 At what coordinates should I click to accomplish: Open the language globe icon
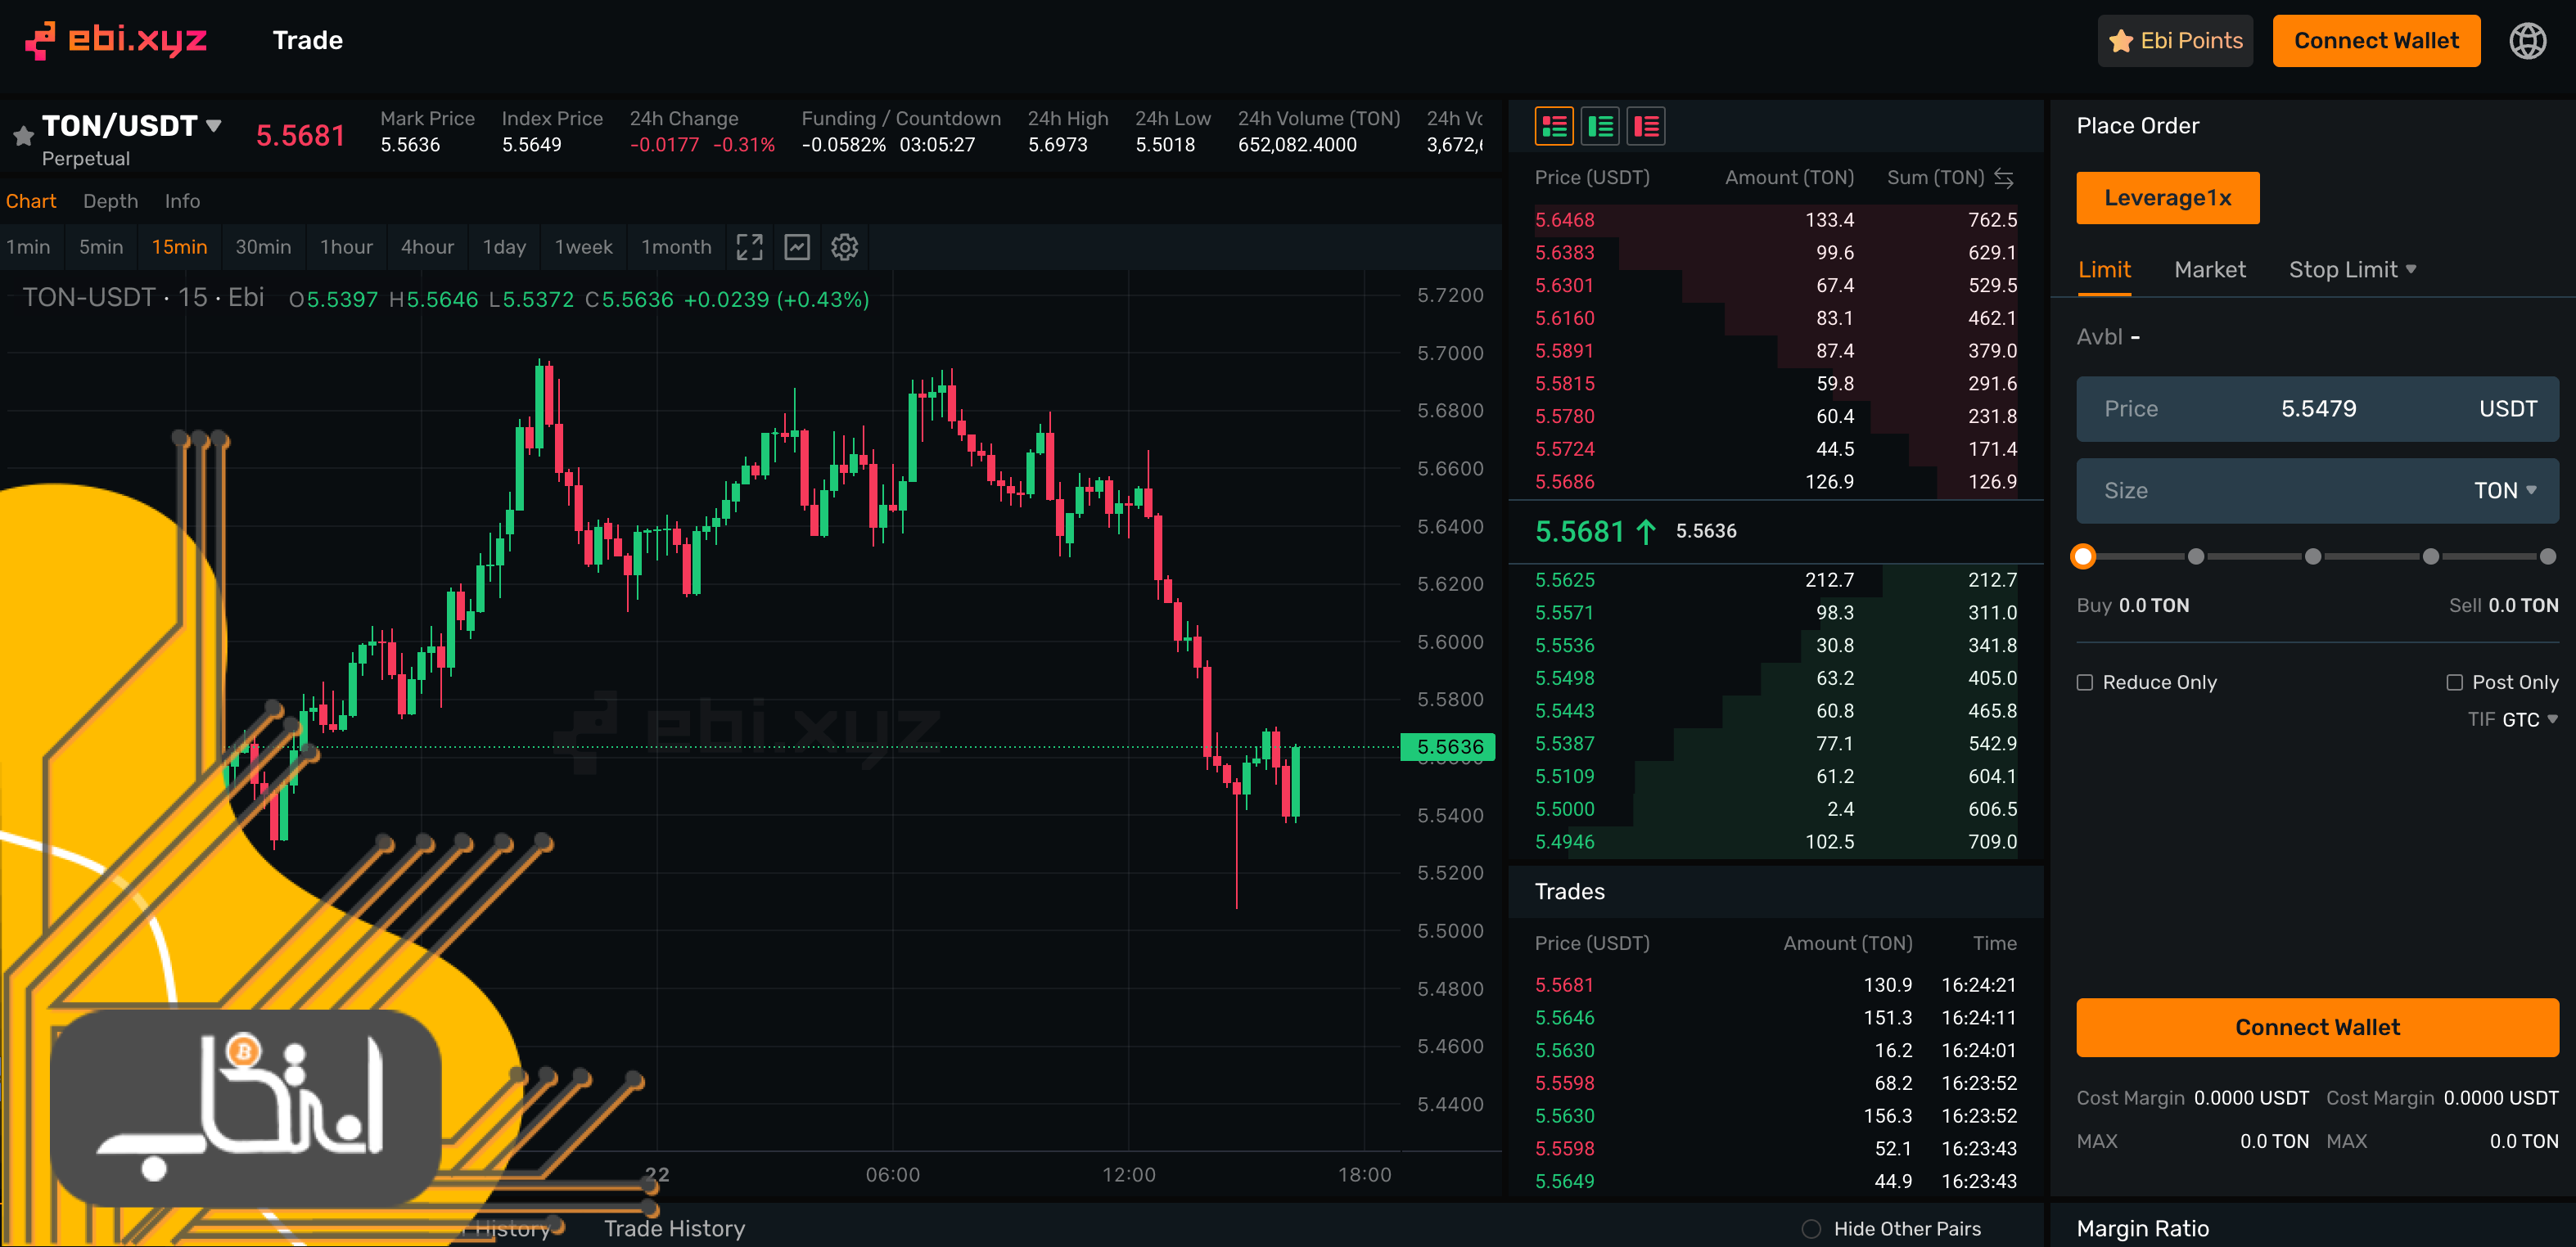pyautogui.click(x=2527, y=41)
